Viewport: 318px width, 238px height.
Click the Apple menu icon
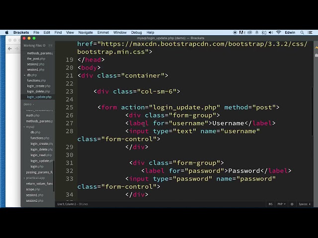click(x=6, y=32)
